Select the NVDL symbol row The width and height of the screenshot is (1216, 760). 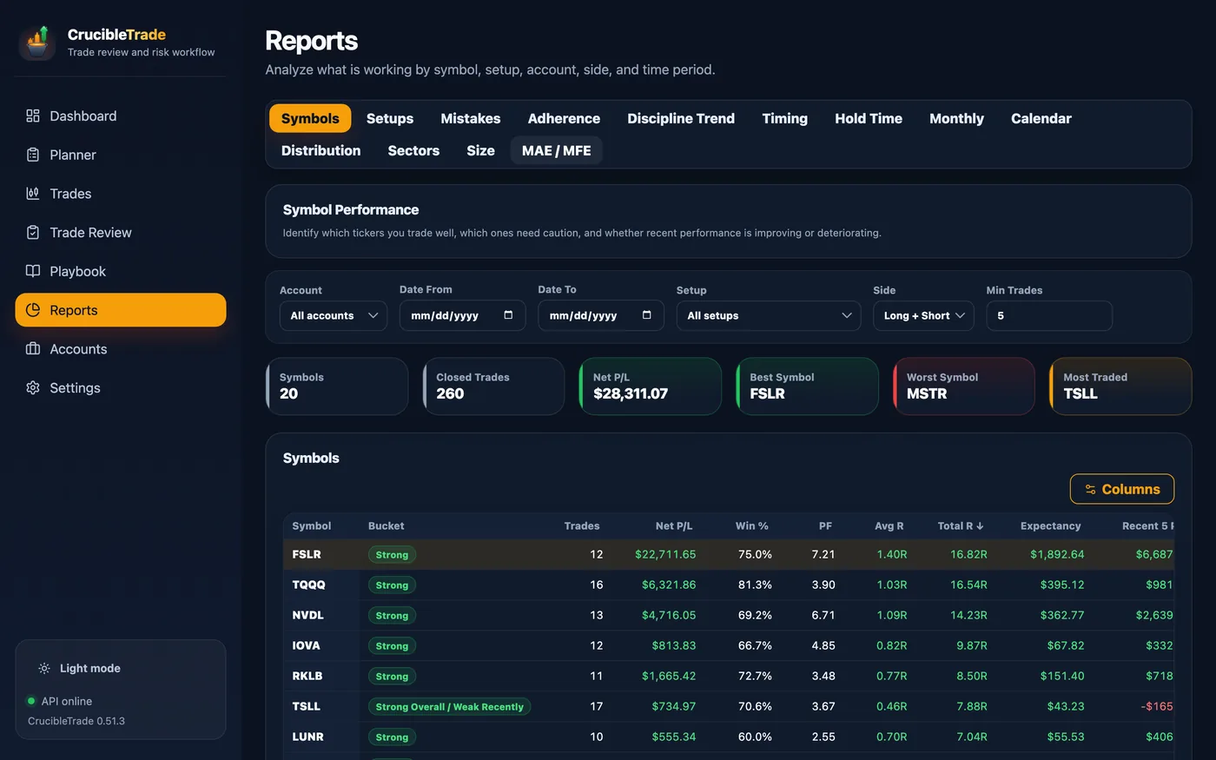click(728, 615)
